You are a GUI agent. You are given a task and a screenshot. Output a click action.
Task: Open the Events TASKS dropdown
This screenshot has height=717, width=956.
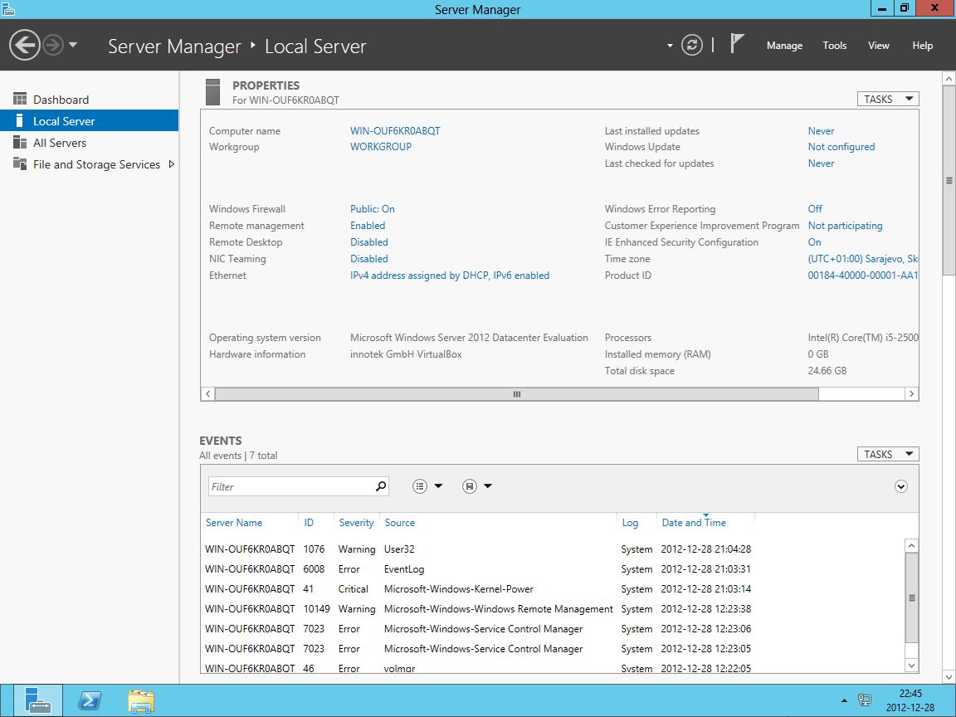point(888,454)
